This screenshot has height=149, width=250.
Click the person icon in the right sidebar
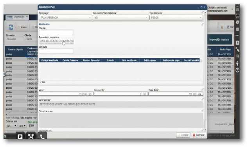[237, 63]
